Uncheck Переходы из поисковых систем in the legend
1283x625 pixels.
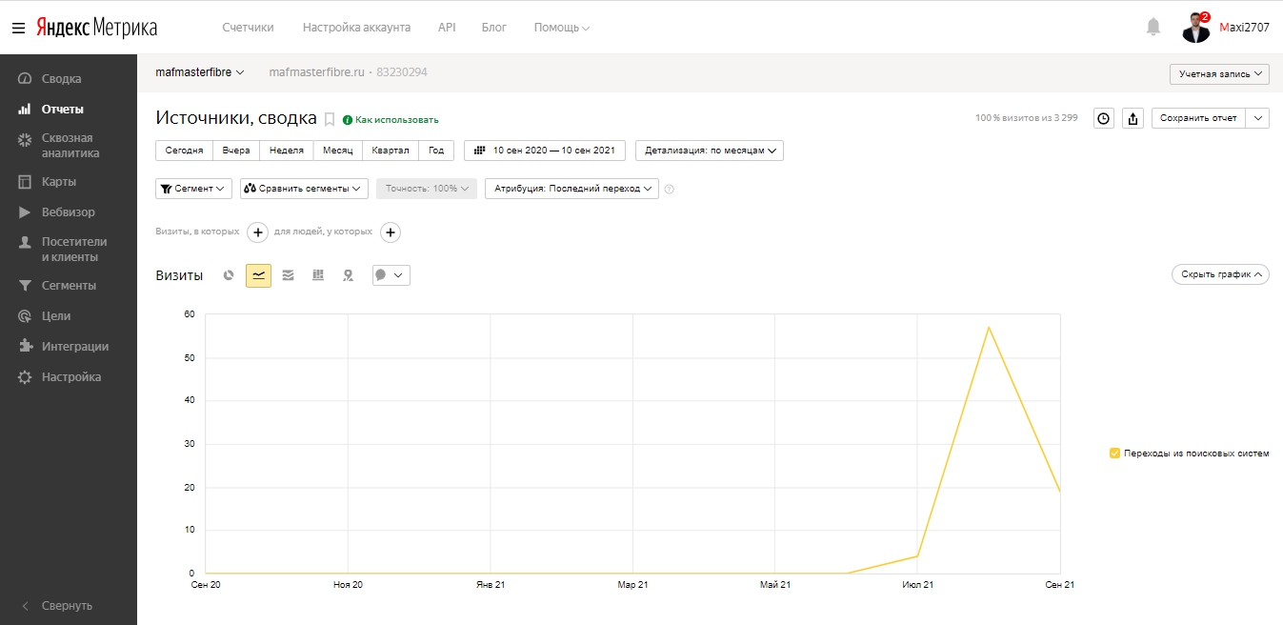pos(1115,454)
